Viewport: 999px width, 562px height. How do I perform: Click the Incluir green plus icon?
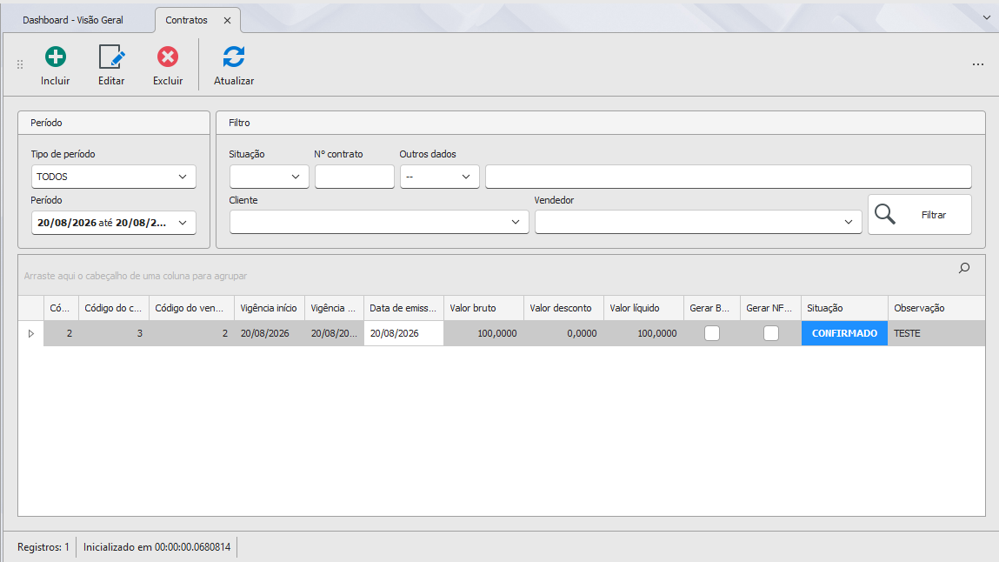(x=56, y=57)
